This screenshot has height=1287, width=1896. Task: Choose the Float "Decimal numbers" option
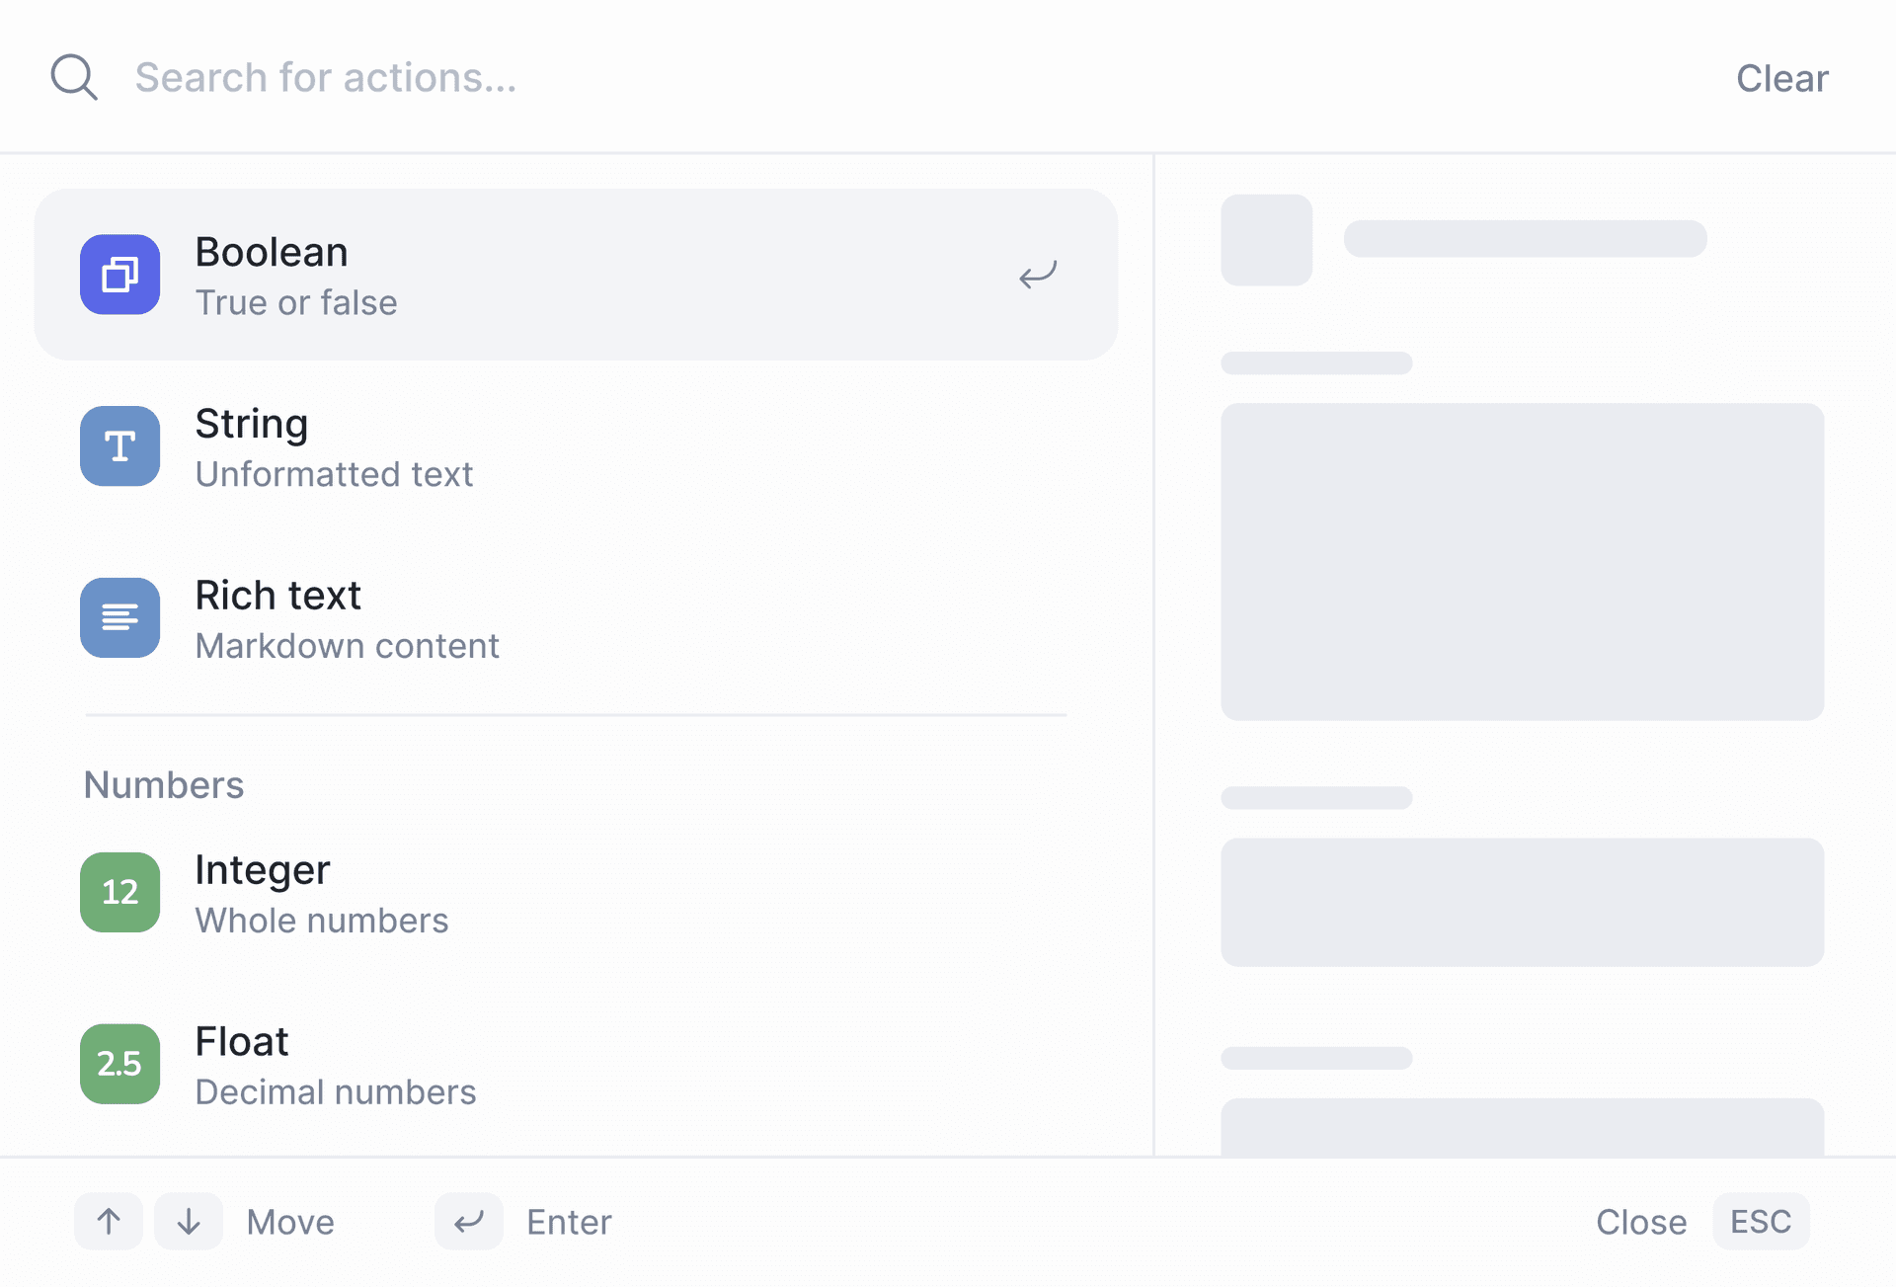[576, 1064]
